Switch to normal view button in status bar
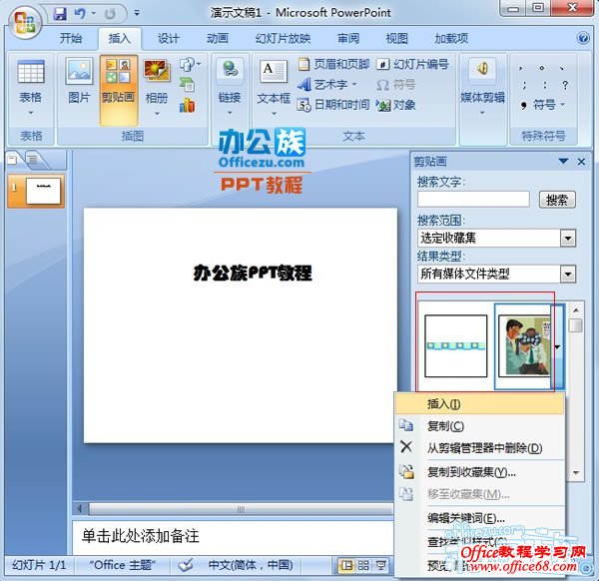This screenshot has width=599, height=581. [346, 565]
